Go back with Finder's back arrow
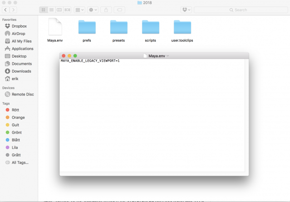This screenshot has width=290, height=202. 5,10
